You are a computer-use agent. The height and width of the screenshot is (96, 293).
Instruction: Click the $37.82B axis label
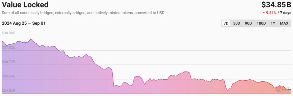9,47
